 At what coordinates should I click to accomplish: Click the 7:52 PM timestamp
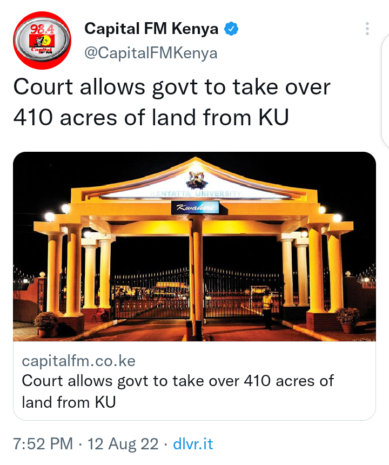click(43, 444)
